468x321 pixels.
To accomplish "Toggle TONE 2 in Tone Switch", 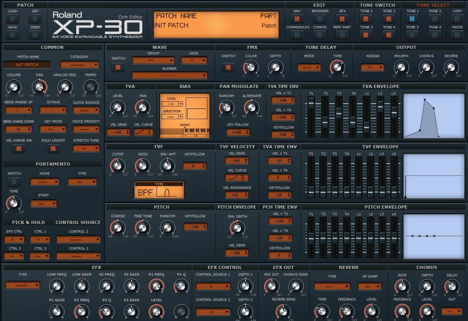I will tap(389, 19).
